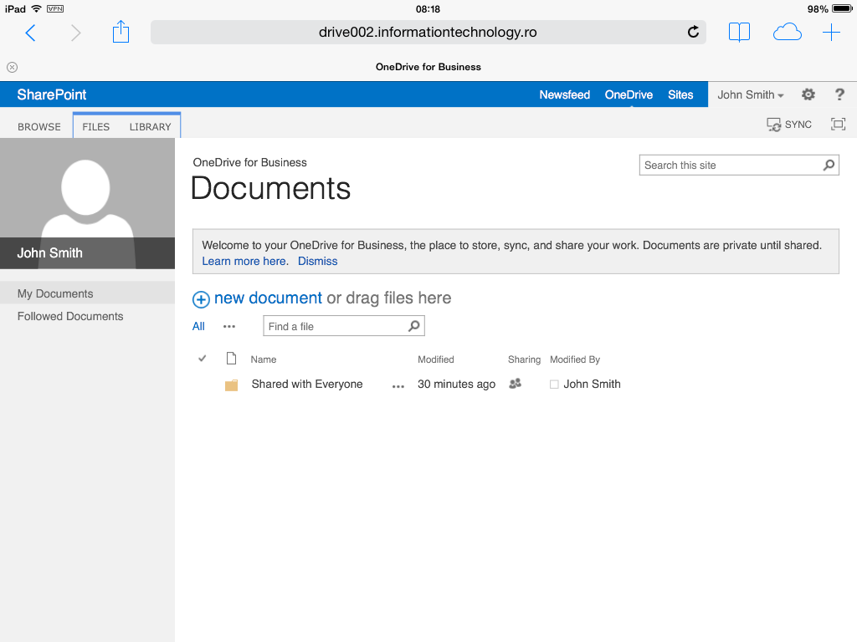This screenshot has width=857, height=642.
Task: Toggle the select-all checkmark in header
Action: point(203,359)
